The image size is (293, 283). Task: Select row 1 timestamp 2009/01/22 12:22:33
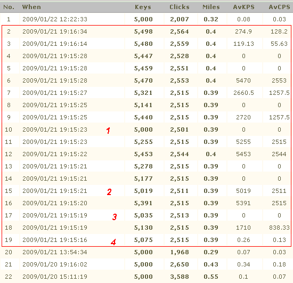point(55,19)
